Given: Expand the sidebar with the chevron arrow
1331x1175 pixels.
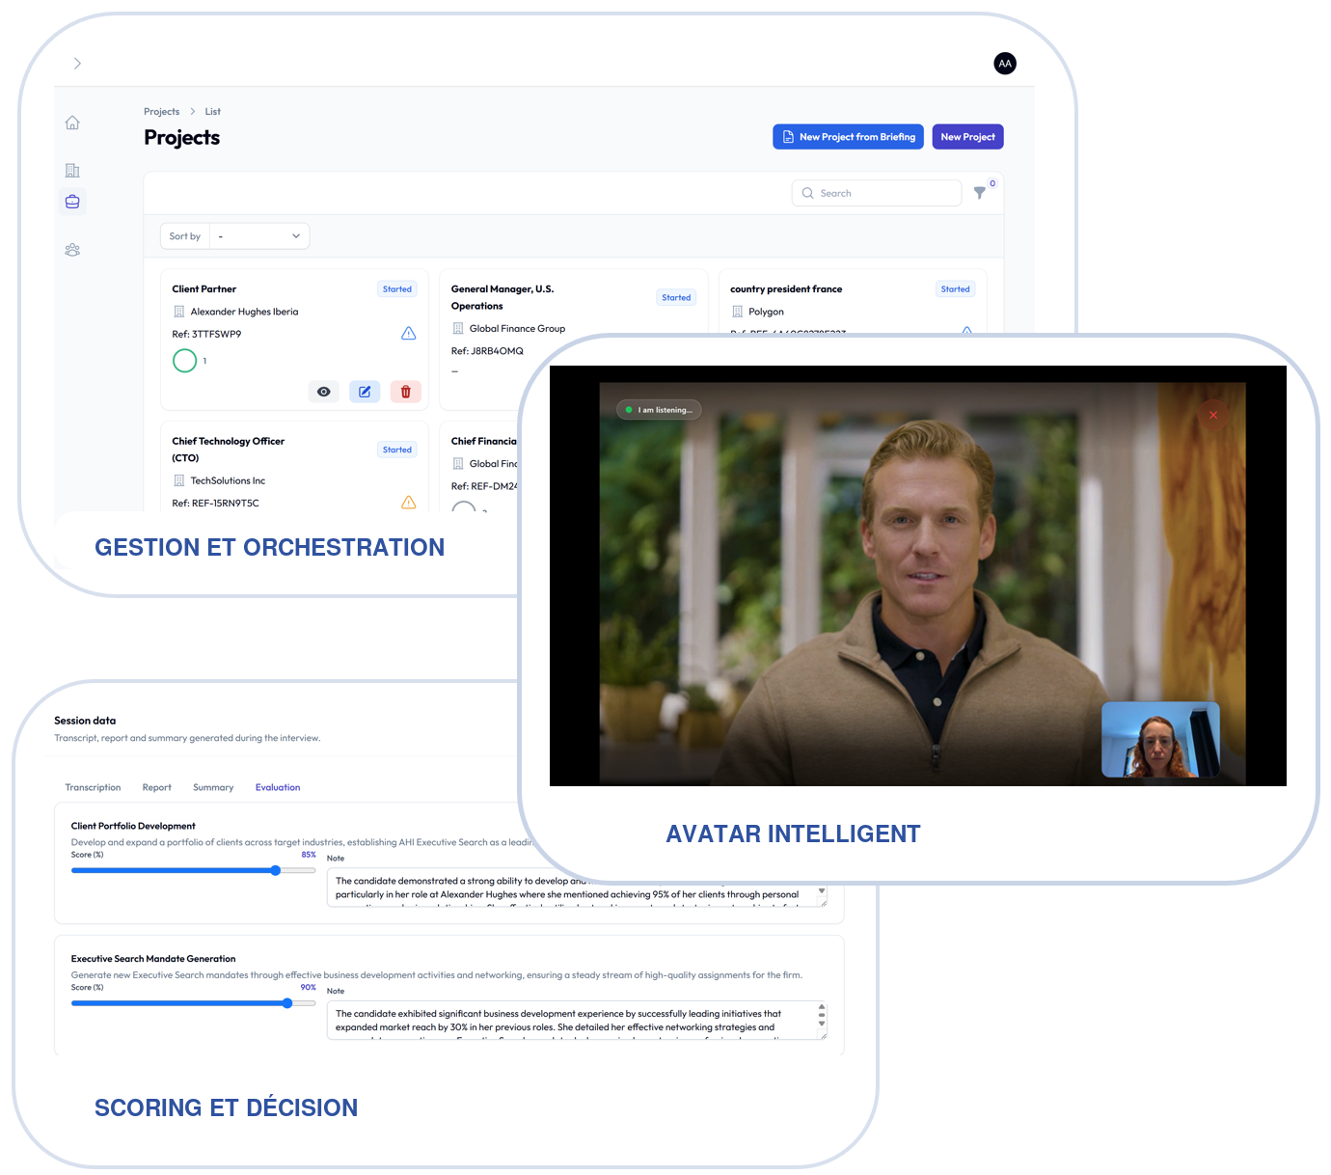Looking at the screenshot, I should pos(77,64).
